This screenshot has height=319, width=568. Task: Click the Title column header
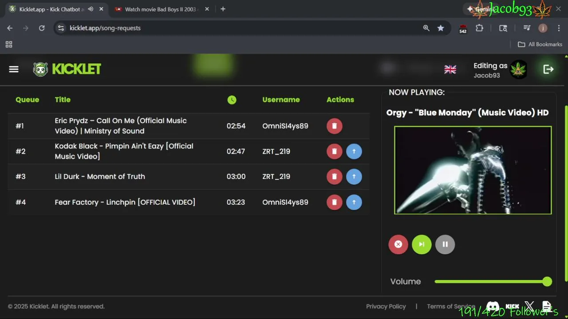[63, 100]
